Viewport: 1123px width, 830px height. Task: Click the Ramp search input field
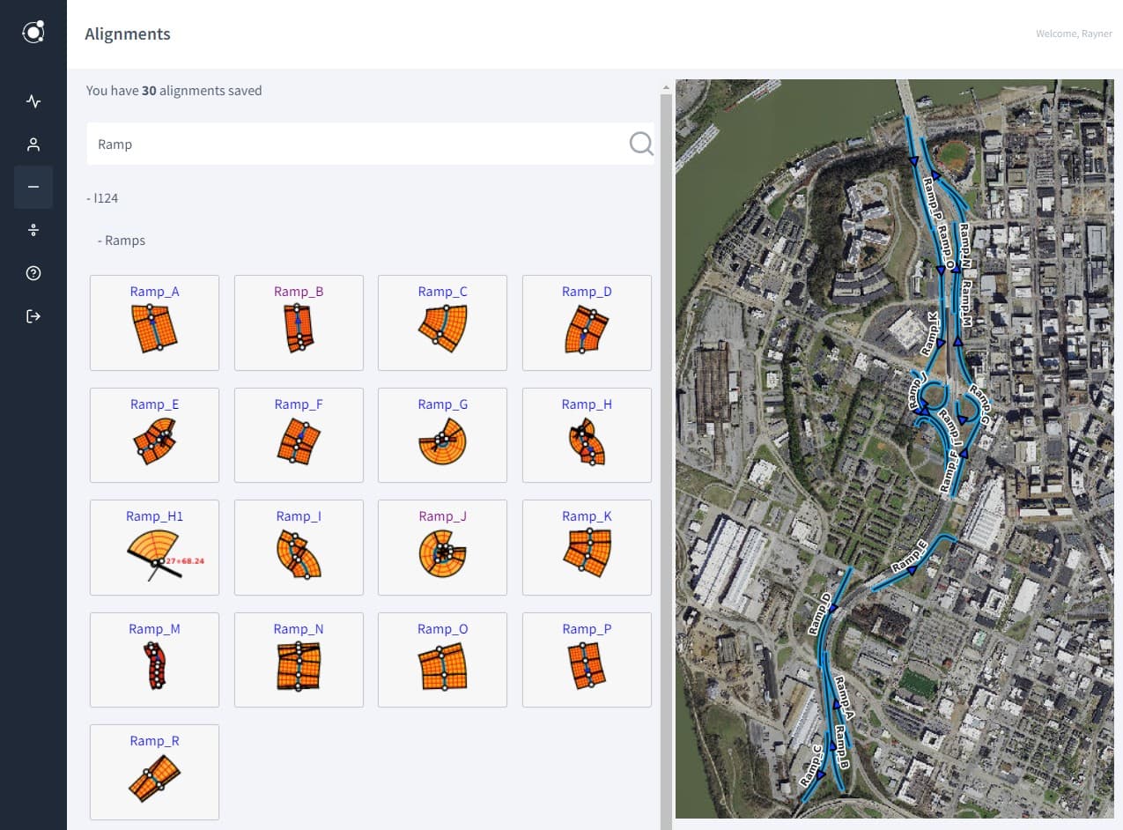[352, 144]
